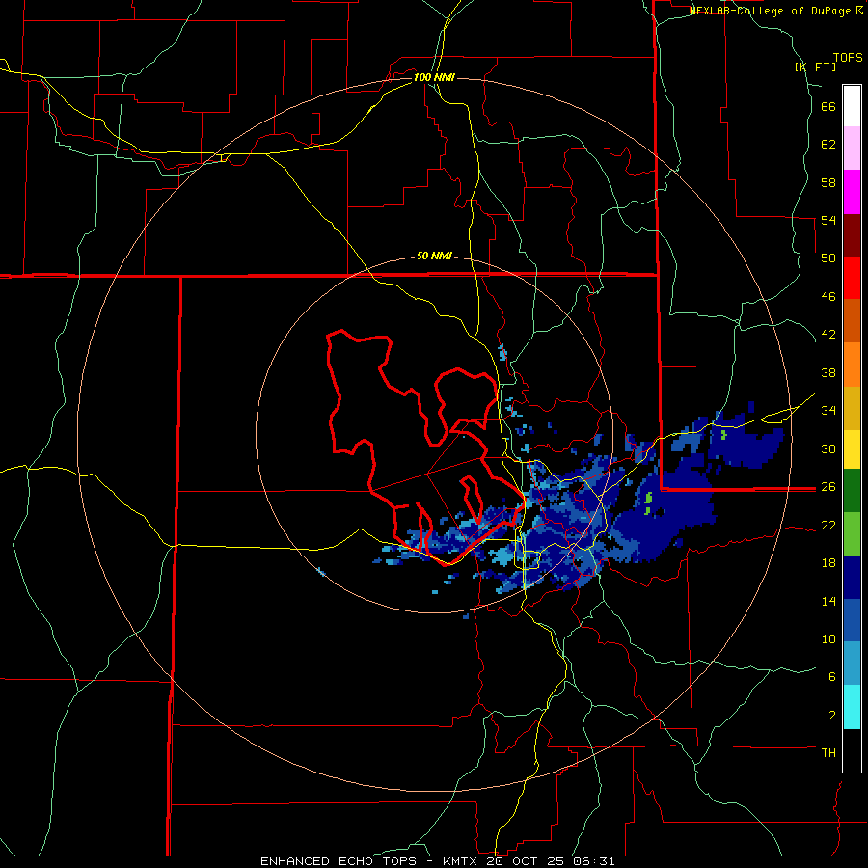Click the white color swatch at legend top

(x=852, y=106)
